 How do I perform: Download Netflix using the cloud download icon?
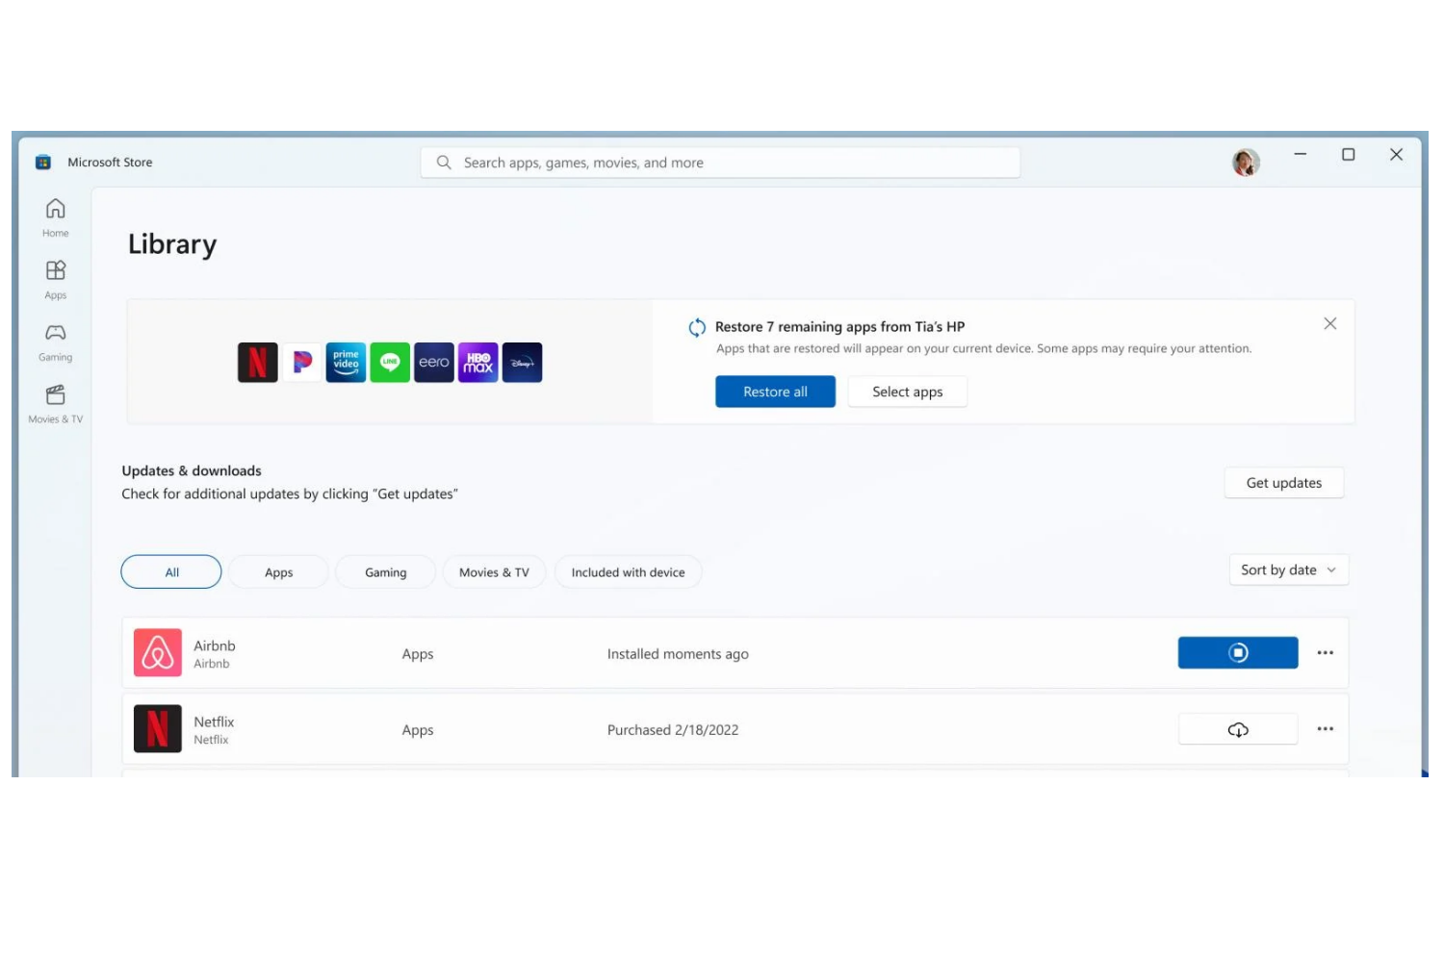click(x=1237, y=728)
